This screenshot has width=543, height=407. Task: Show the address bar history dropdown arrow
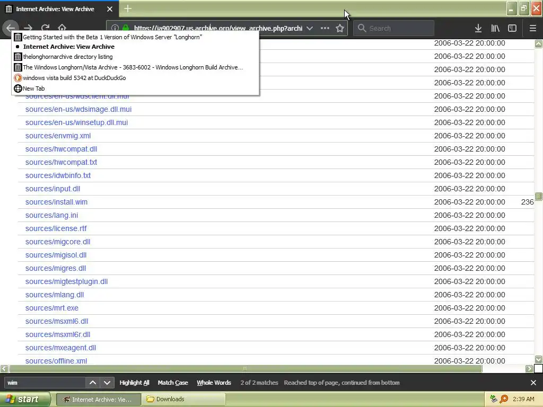[x=310, y=29]
